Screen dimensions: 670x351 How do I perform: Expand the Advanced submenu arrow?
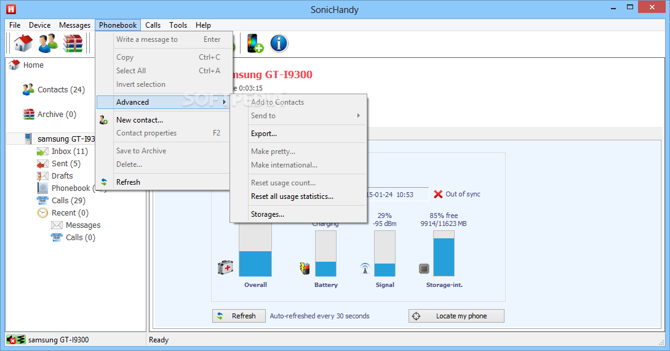click(225, 102)
